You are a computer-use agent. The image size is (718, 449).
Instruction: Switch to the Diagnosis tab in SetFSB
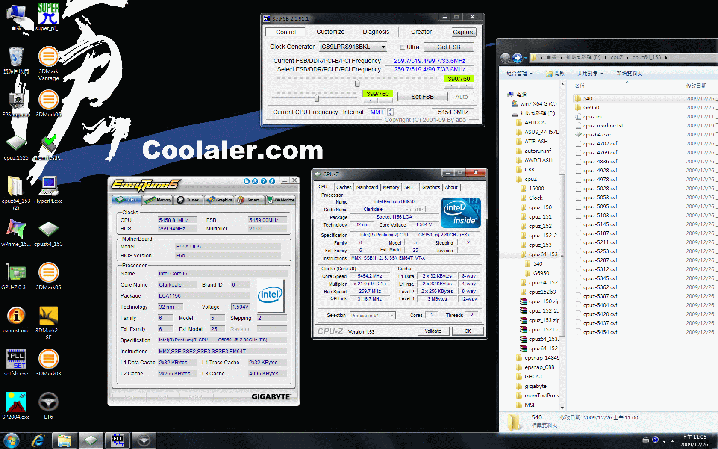pos(376,32)
